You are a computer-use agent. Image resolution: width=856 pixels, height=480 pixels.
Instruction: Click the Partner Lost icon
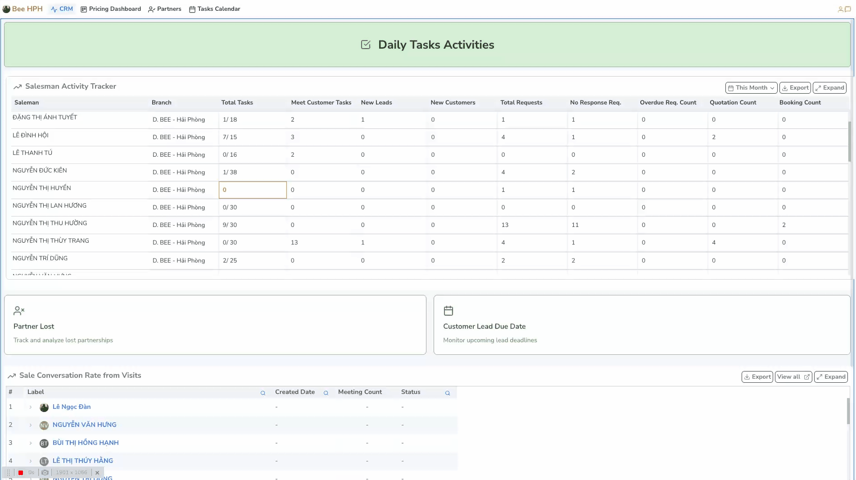pos(19,310)
